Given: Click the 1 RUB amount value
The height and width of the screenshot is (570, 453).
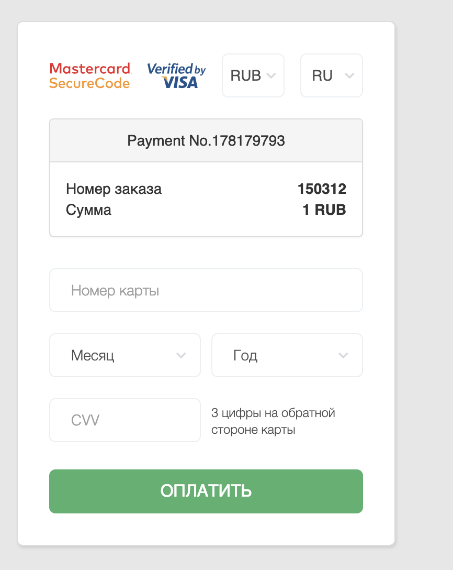Looking at the screenshot, I should pos(324,210).
